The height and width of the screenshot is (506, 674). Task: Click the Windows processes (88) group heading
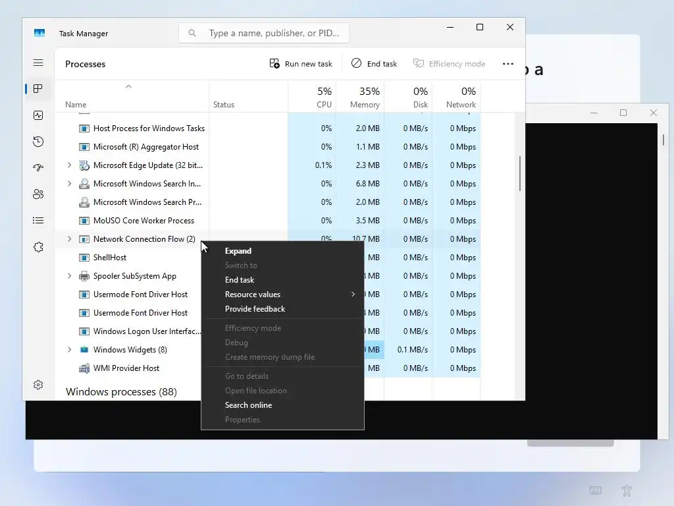(121, 391)
